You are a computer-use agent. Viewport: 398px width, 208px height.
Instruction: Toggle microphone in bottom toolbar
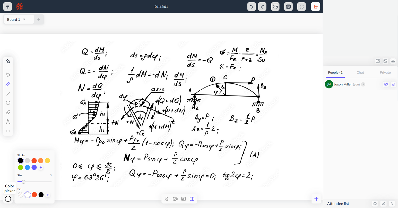point(167,199)
